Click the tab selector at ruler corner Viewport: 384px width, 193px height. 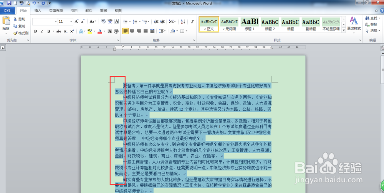pyautogui.click(x=3, y=47)
